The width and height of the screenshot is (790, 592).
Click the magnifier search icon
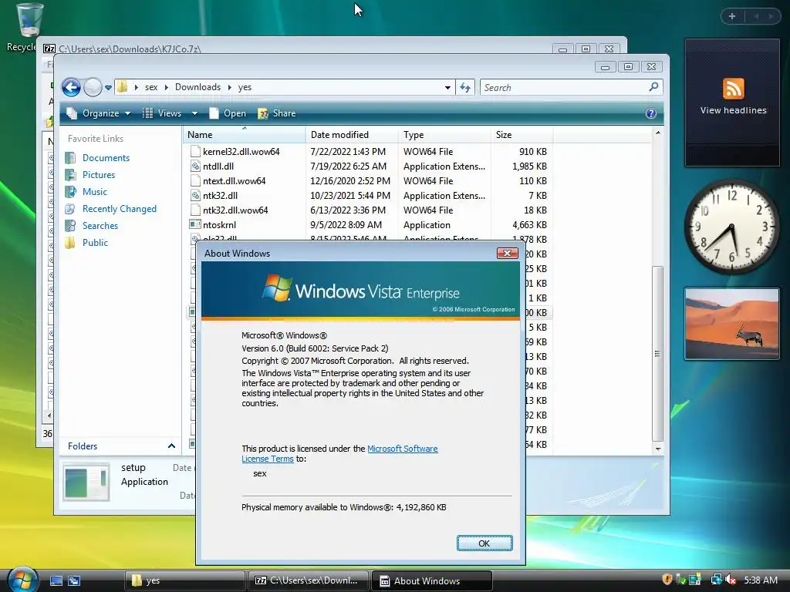654,87
